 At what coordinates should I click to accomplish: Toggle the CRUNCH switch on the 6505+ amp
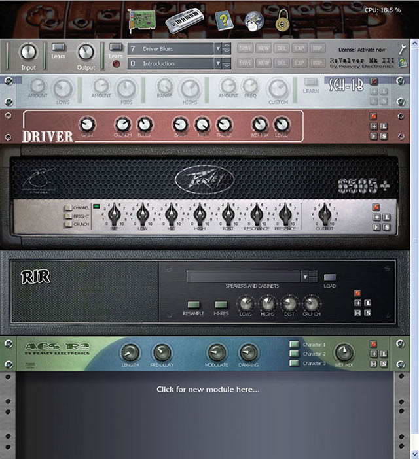[x=68, y=224]
